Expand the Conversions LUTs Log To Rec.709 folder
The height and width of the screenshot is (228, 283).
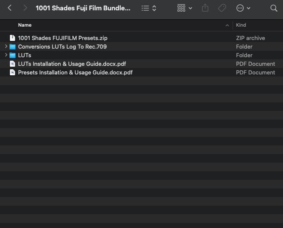click(x=6, y=46)
